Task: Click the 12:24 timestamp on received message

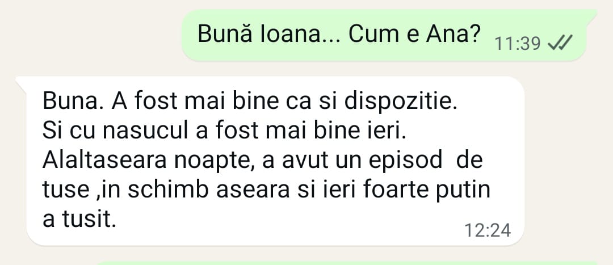Action: tap(488, 230)
